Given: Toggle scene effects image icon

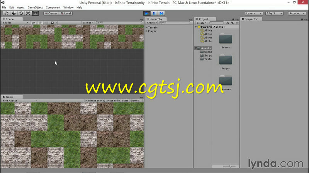Looking at the screenshot, I should coord(52,23).
